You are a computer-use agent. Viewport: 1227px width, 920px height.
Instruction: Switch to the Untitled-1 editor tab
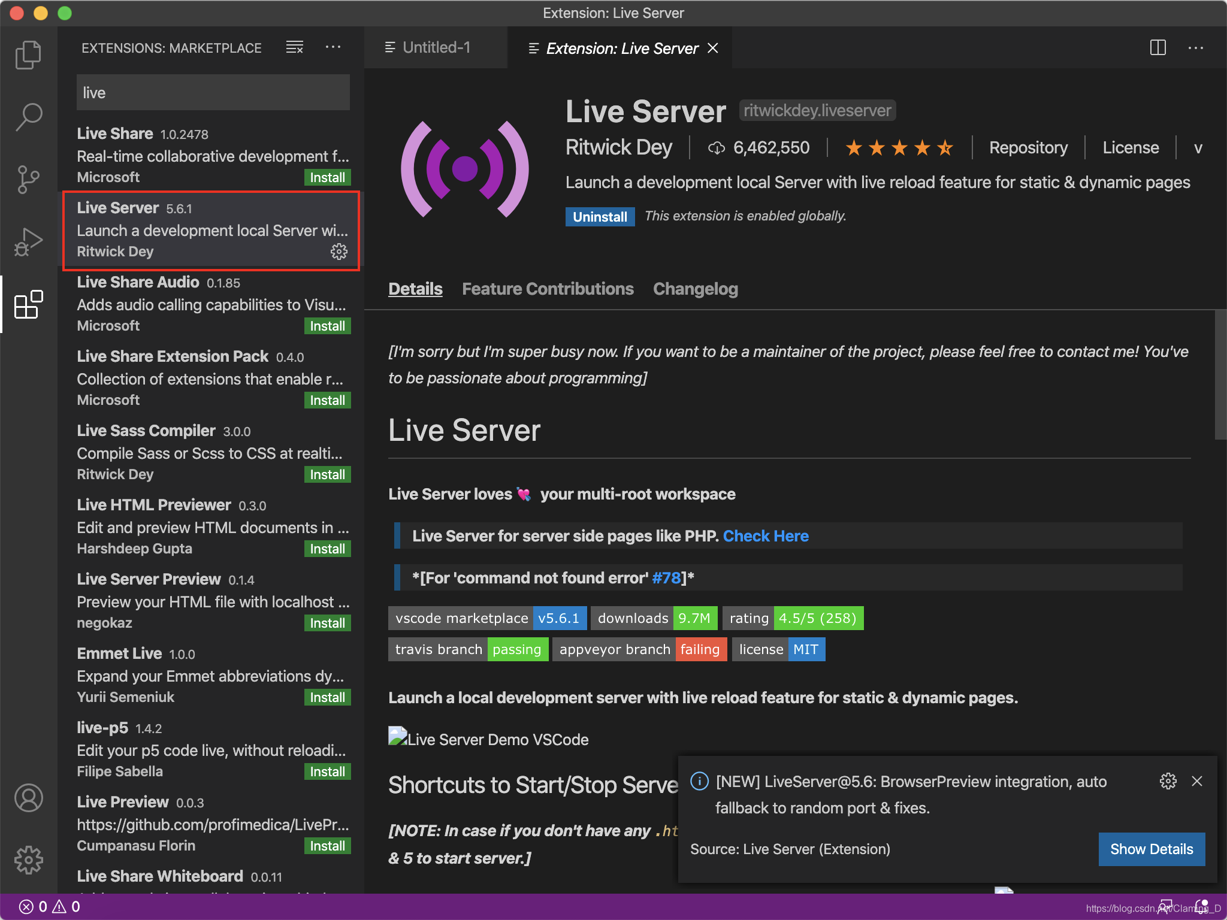pyautogui.click(x=435, y=47)
